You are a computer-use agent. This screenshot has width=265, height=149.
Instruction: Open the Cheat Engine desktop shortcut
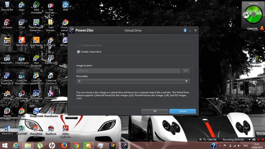(x=22, y=60)
